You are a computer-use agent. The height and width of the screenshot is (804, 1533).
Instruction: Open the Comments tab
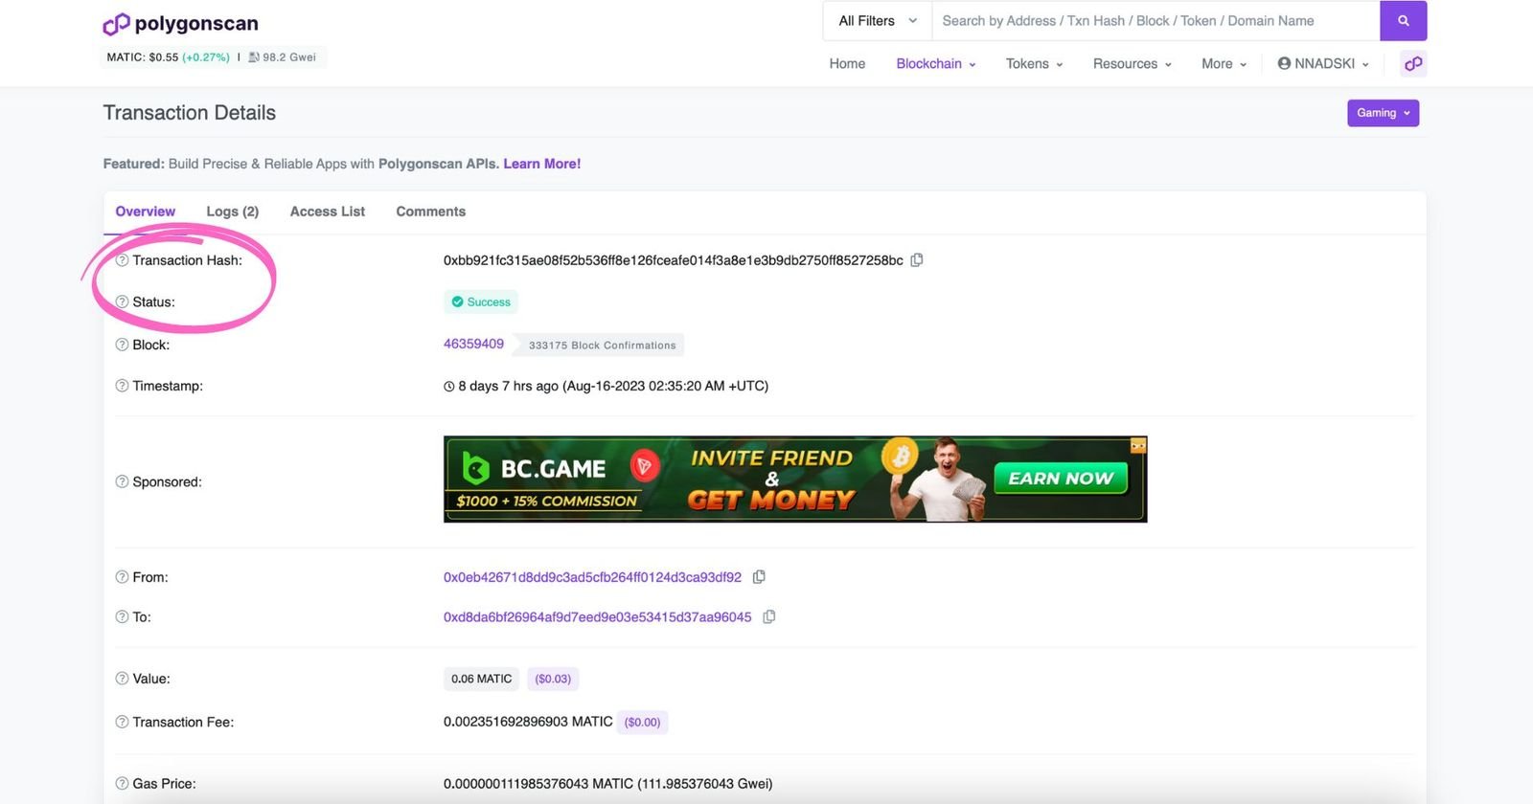pyautogui.click(x=430, y=212)
